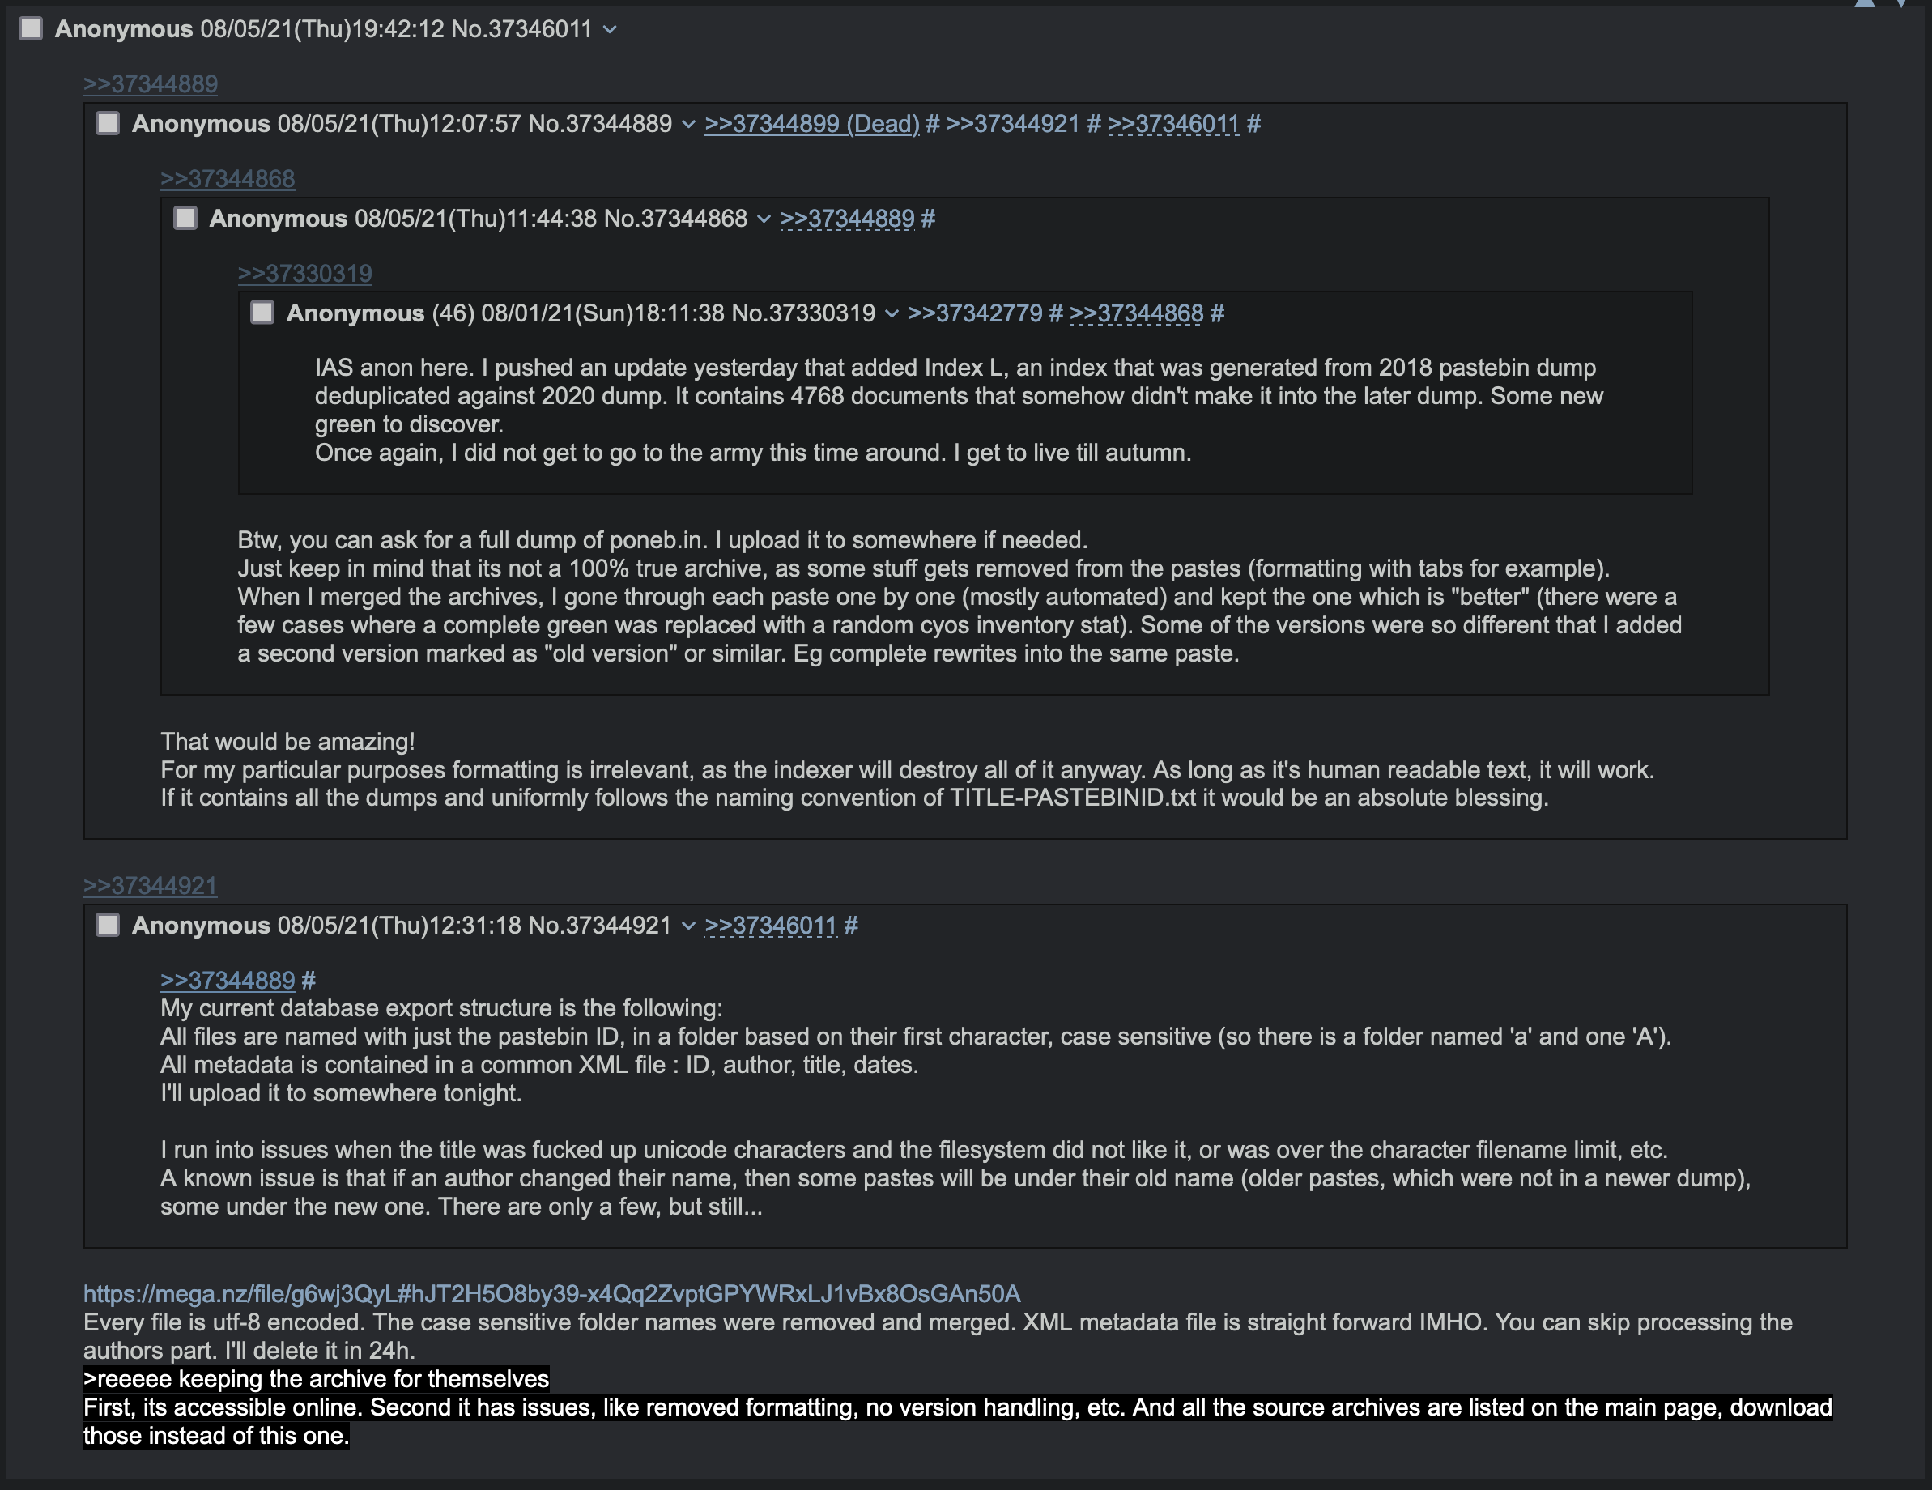
Task: Click the >>37330319 quote link above the nested post
Action: coord(304,274)
